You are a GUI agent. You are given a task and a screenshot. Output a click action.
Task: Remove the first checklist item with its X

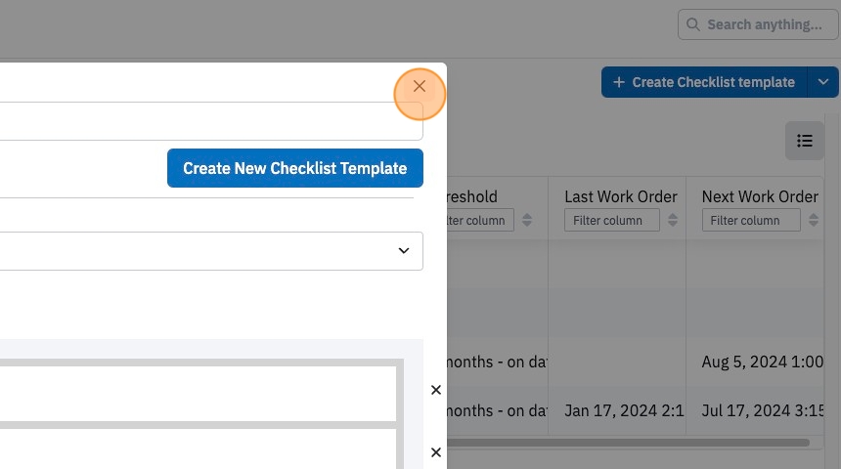pyautogui.click(x=436, y=390)
